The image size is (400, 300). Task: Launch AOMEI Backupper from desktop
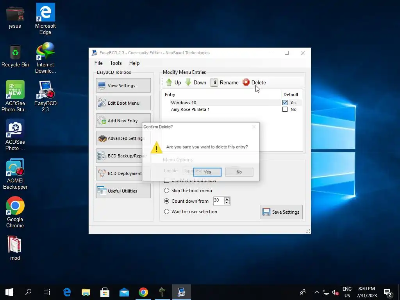[15, 173]
